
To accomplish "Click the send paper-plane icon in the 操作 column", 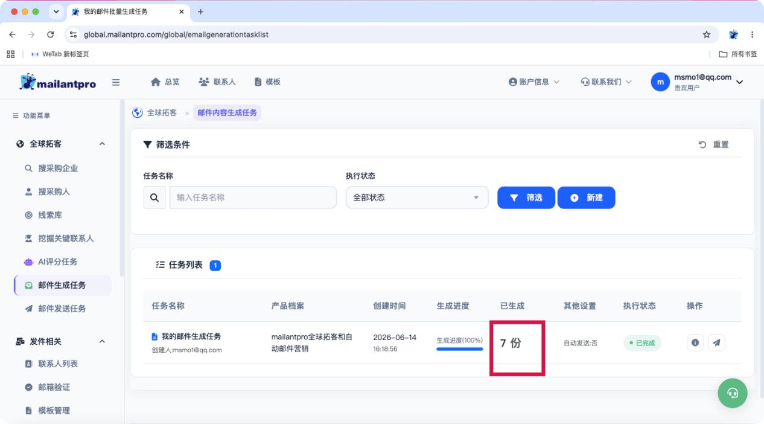I will 716,342.
